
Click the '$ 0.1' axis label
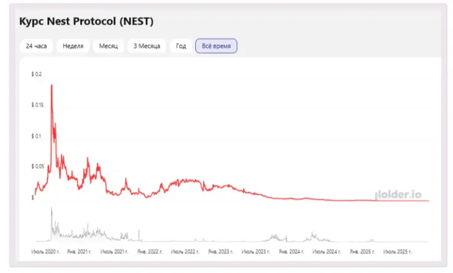[x=37, y=136]
